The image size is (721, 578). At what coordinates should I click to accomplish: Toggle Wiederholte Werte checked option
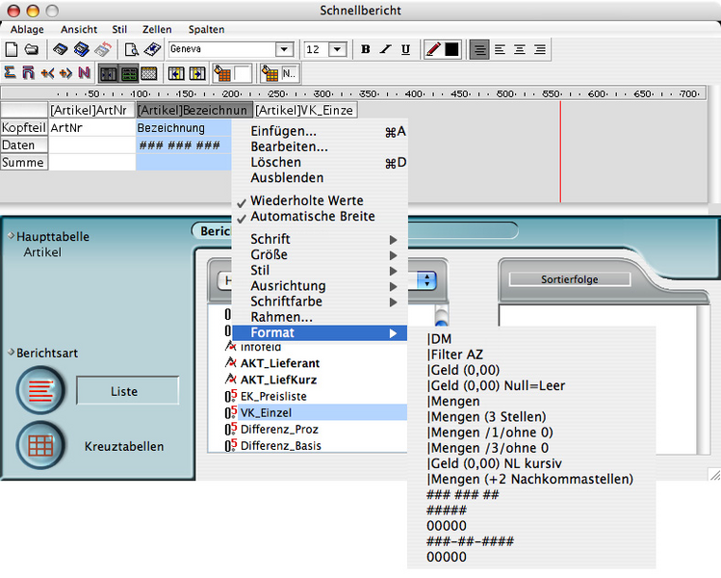click(x=306, y=200)
